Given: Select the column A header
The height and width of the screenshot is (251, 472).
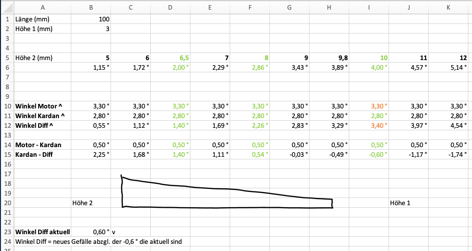Looking at the screenshot, I should coord(43,7).
